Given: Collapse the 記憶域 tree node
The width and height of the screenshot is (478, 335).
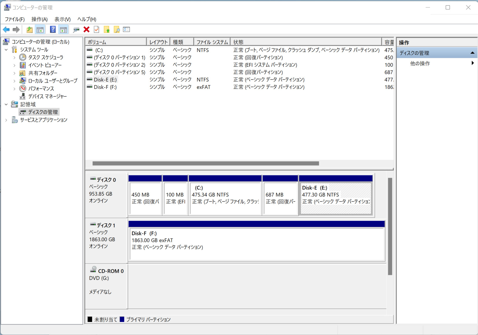Looking at the screenshot, I should [6, 104].
